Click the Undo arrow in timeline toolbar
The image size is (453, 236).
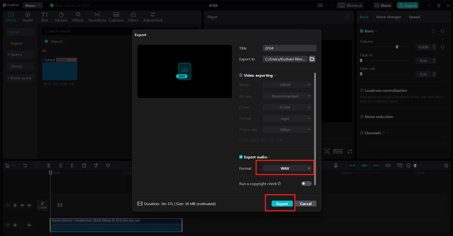click(x=25, y=166)
